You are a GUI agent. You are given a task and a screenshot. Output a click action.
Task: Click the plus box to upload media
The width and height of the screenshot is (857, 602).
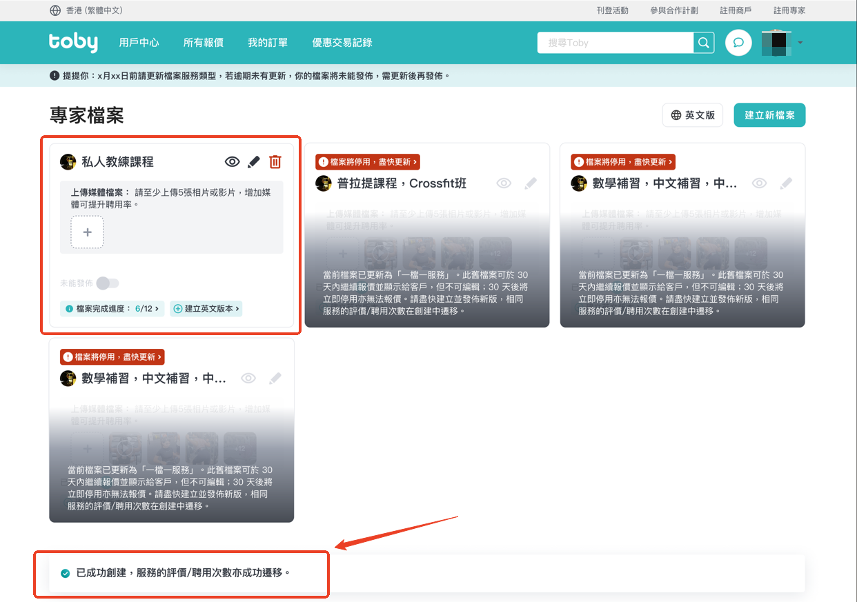(88, 232)
